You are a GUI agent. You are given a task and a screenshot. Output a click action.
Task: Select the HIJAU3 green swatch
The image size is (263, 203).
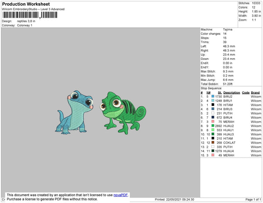point(213,134)
